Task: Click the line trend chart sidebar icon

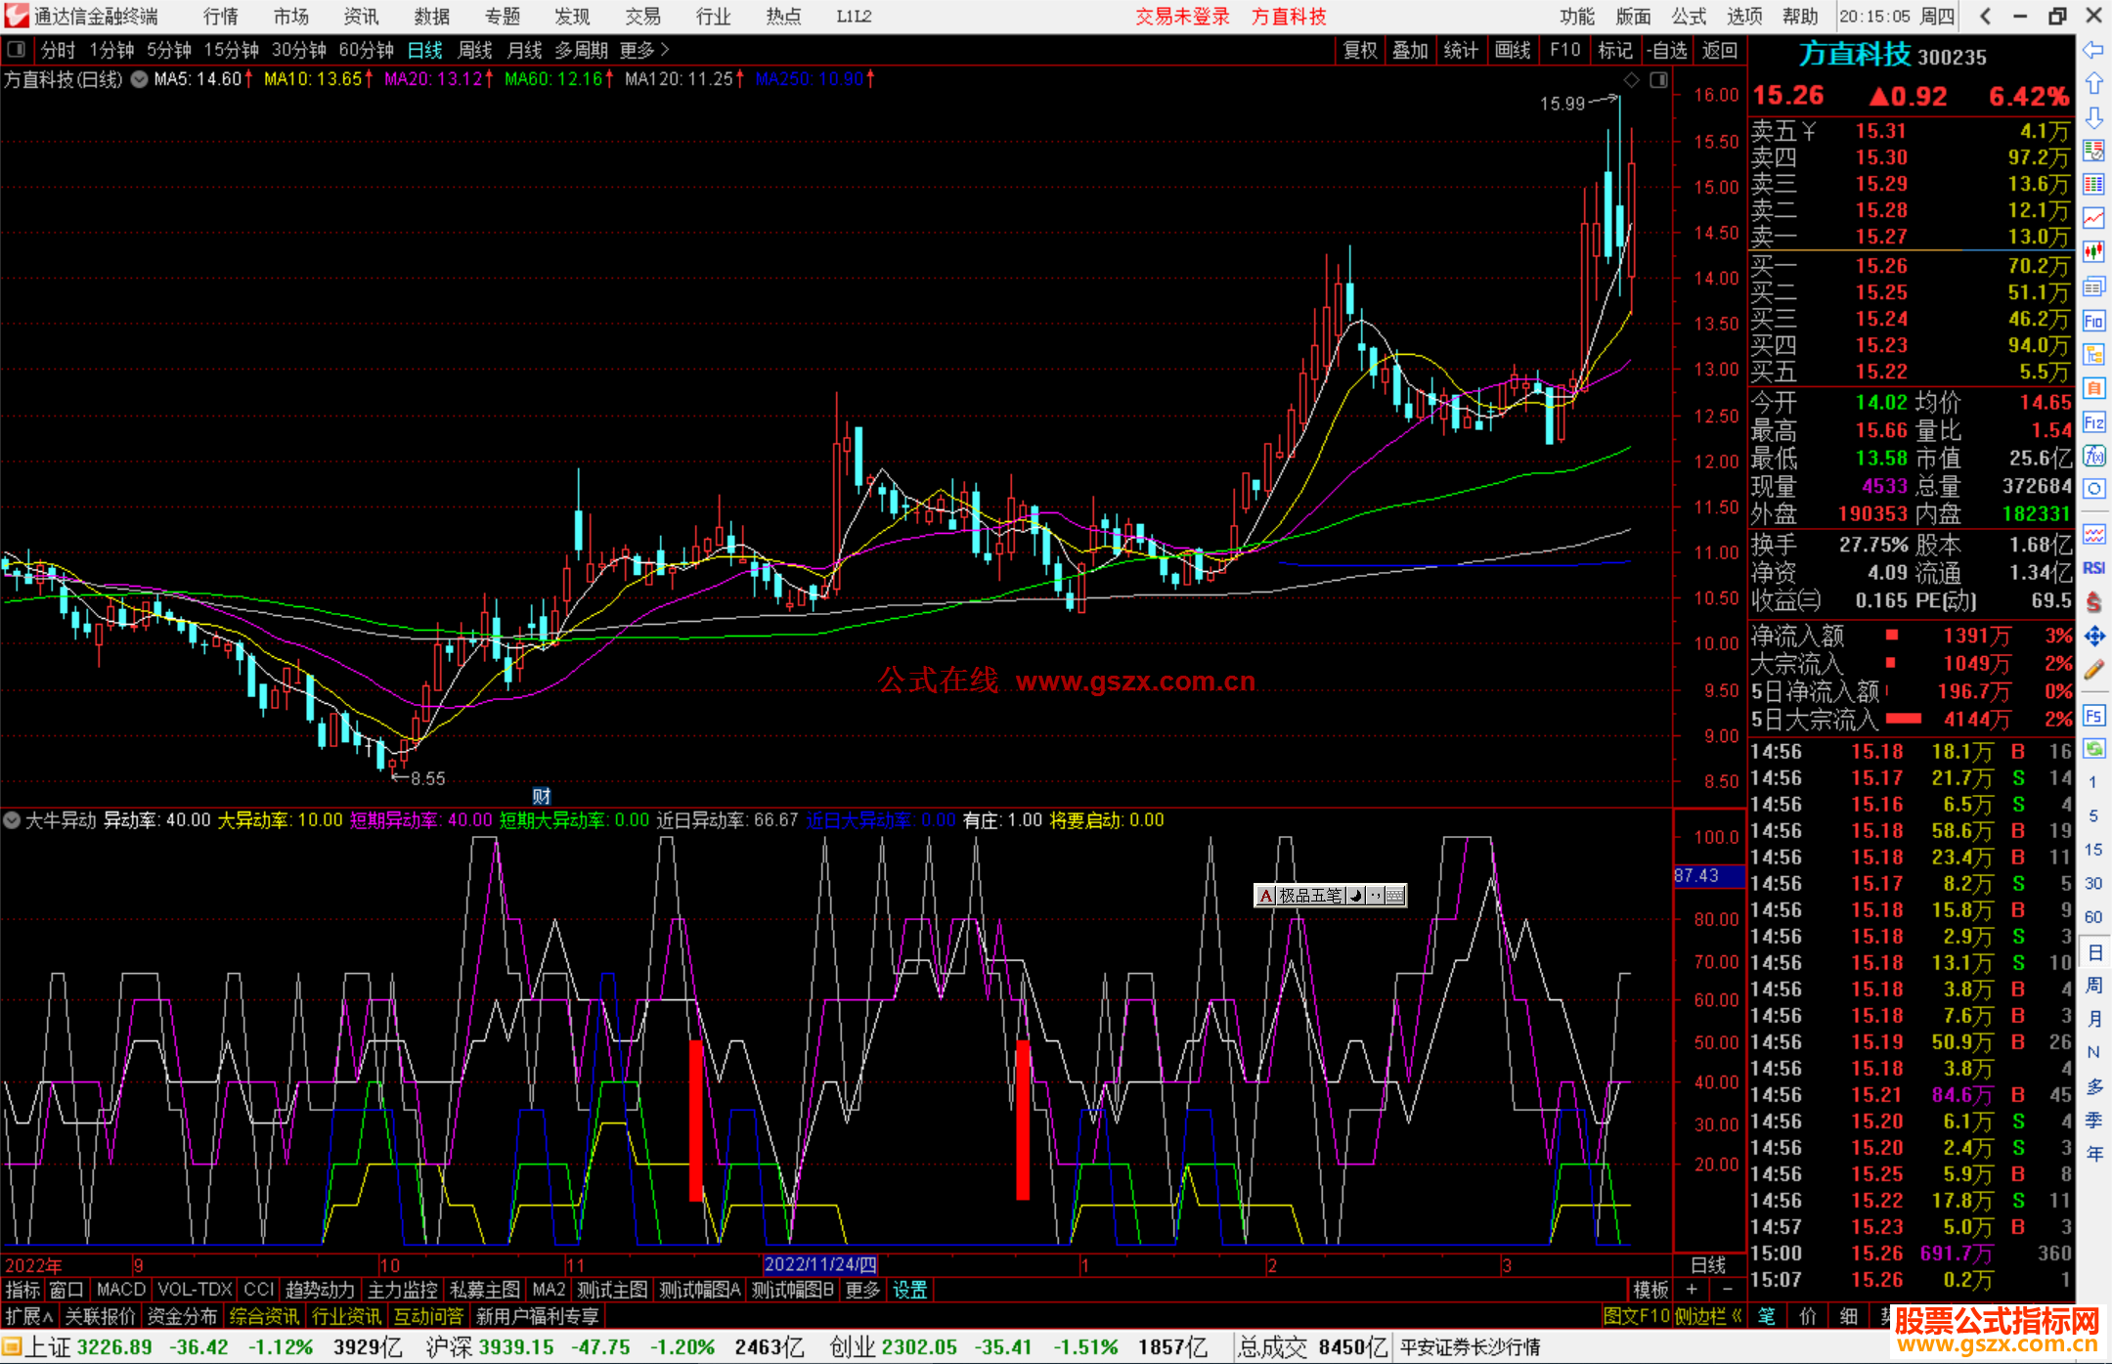Action: click(2093, 218)
